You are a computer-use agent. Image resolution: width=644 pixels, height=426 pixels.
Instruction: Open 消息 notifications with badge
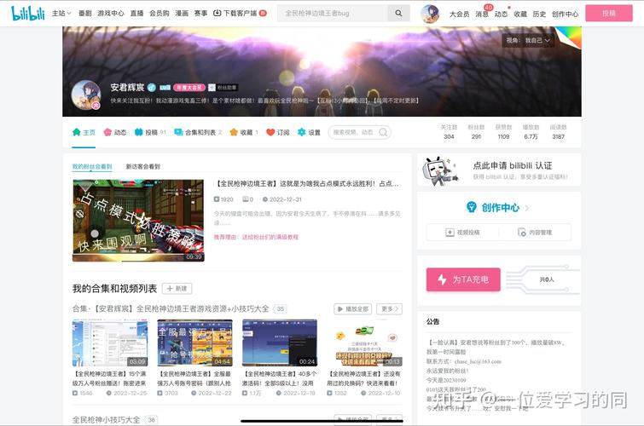(x=483, y=13)
